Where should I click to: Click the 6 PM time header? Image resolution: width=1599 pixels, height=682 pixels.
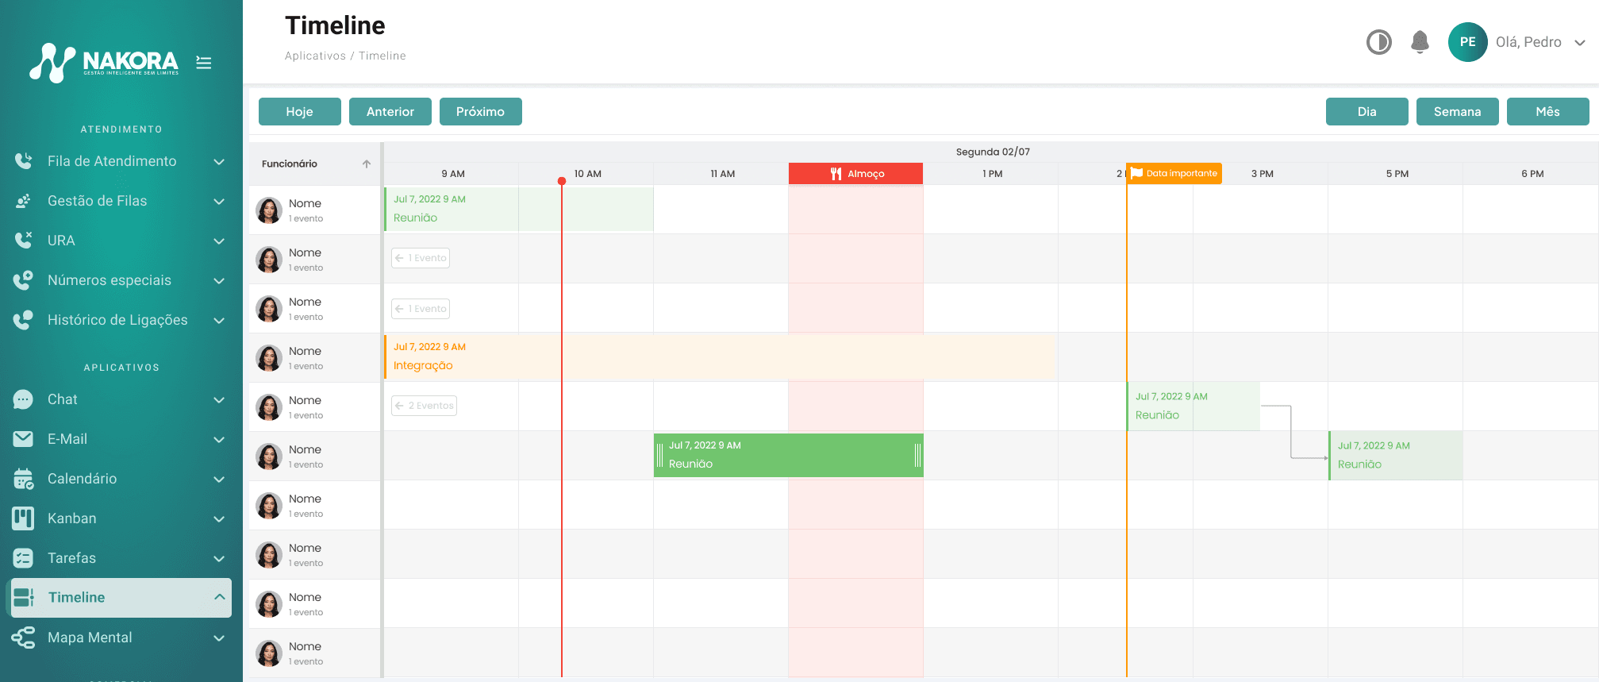(1532, 174)
